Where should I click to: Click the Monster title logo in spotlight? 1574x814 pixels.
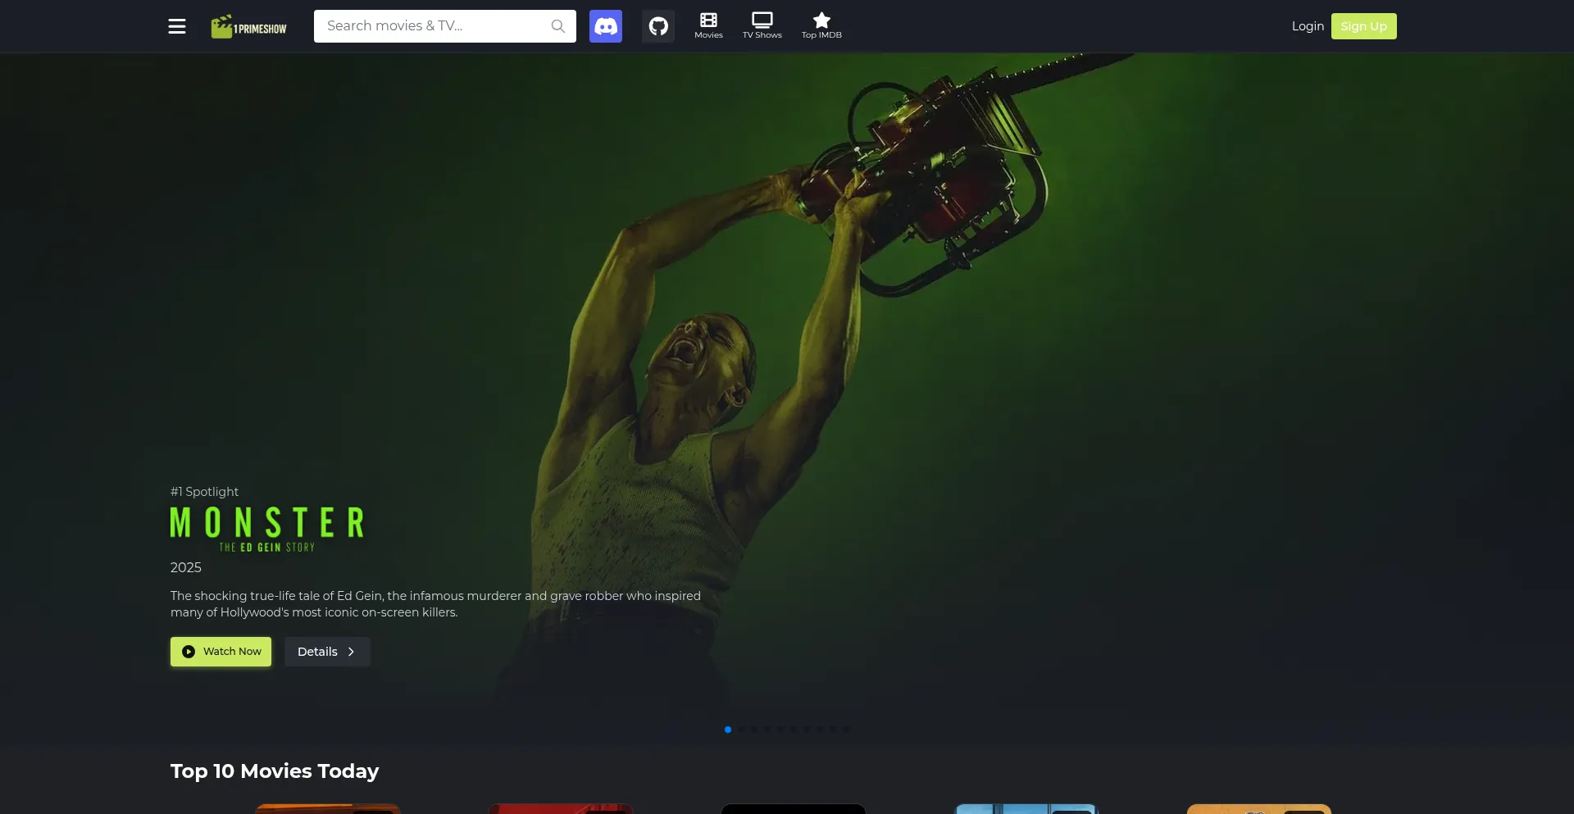click(267, 529)
